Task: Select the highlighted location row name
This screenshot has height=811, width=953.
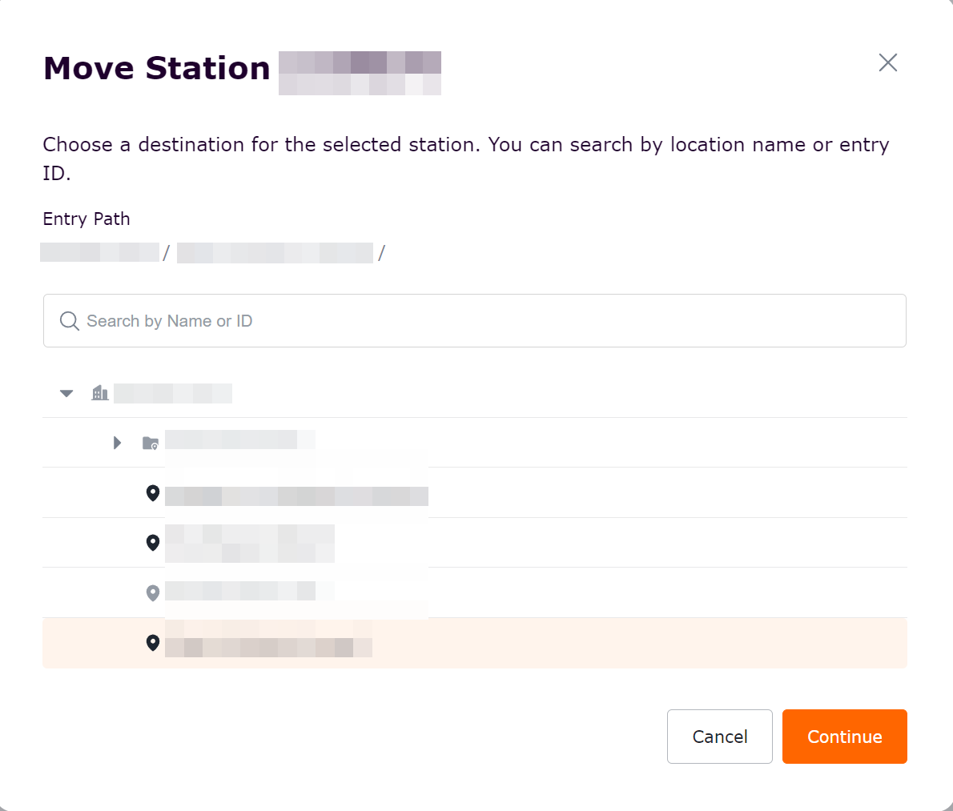Action: (268, 646)
